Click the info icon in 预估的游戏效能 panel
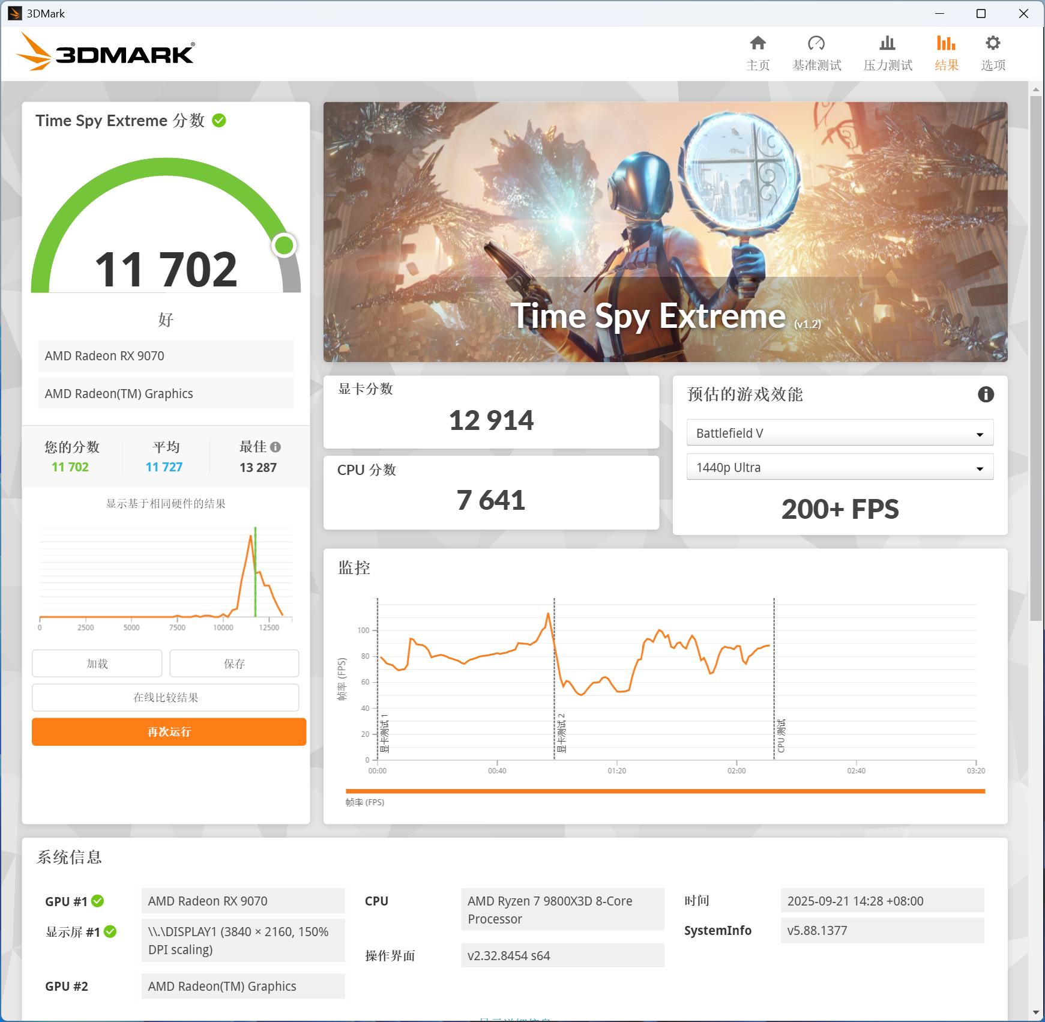 pyautogui.click(x=986, y=395)
